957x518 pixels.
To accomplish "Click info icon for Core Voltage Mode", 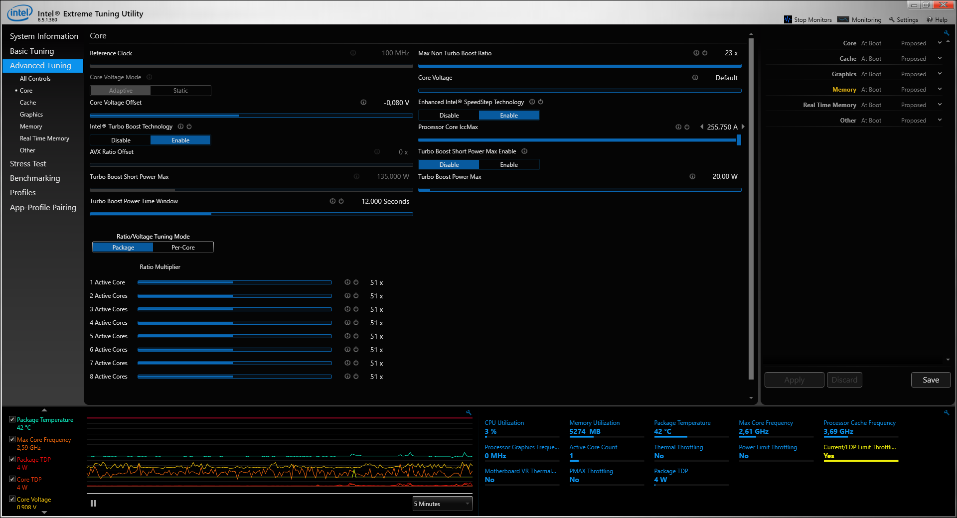I will 150,77.
